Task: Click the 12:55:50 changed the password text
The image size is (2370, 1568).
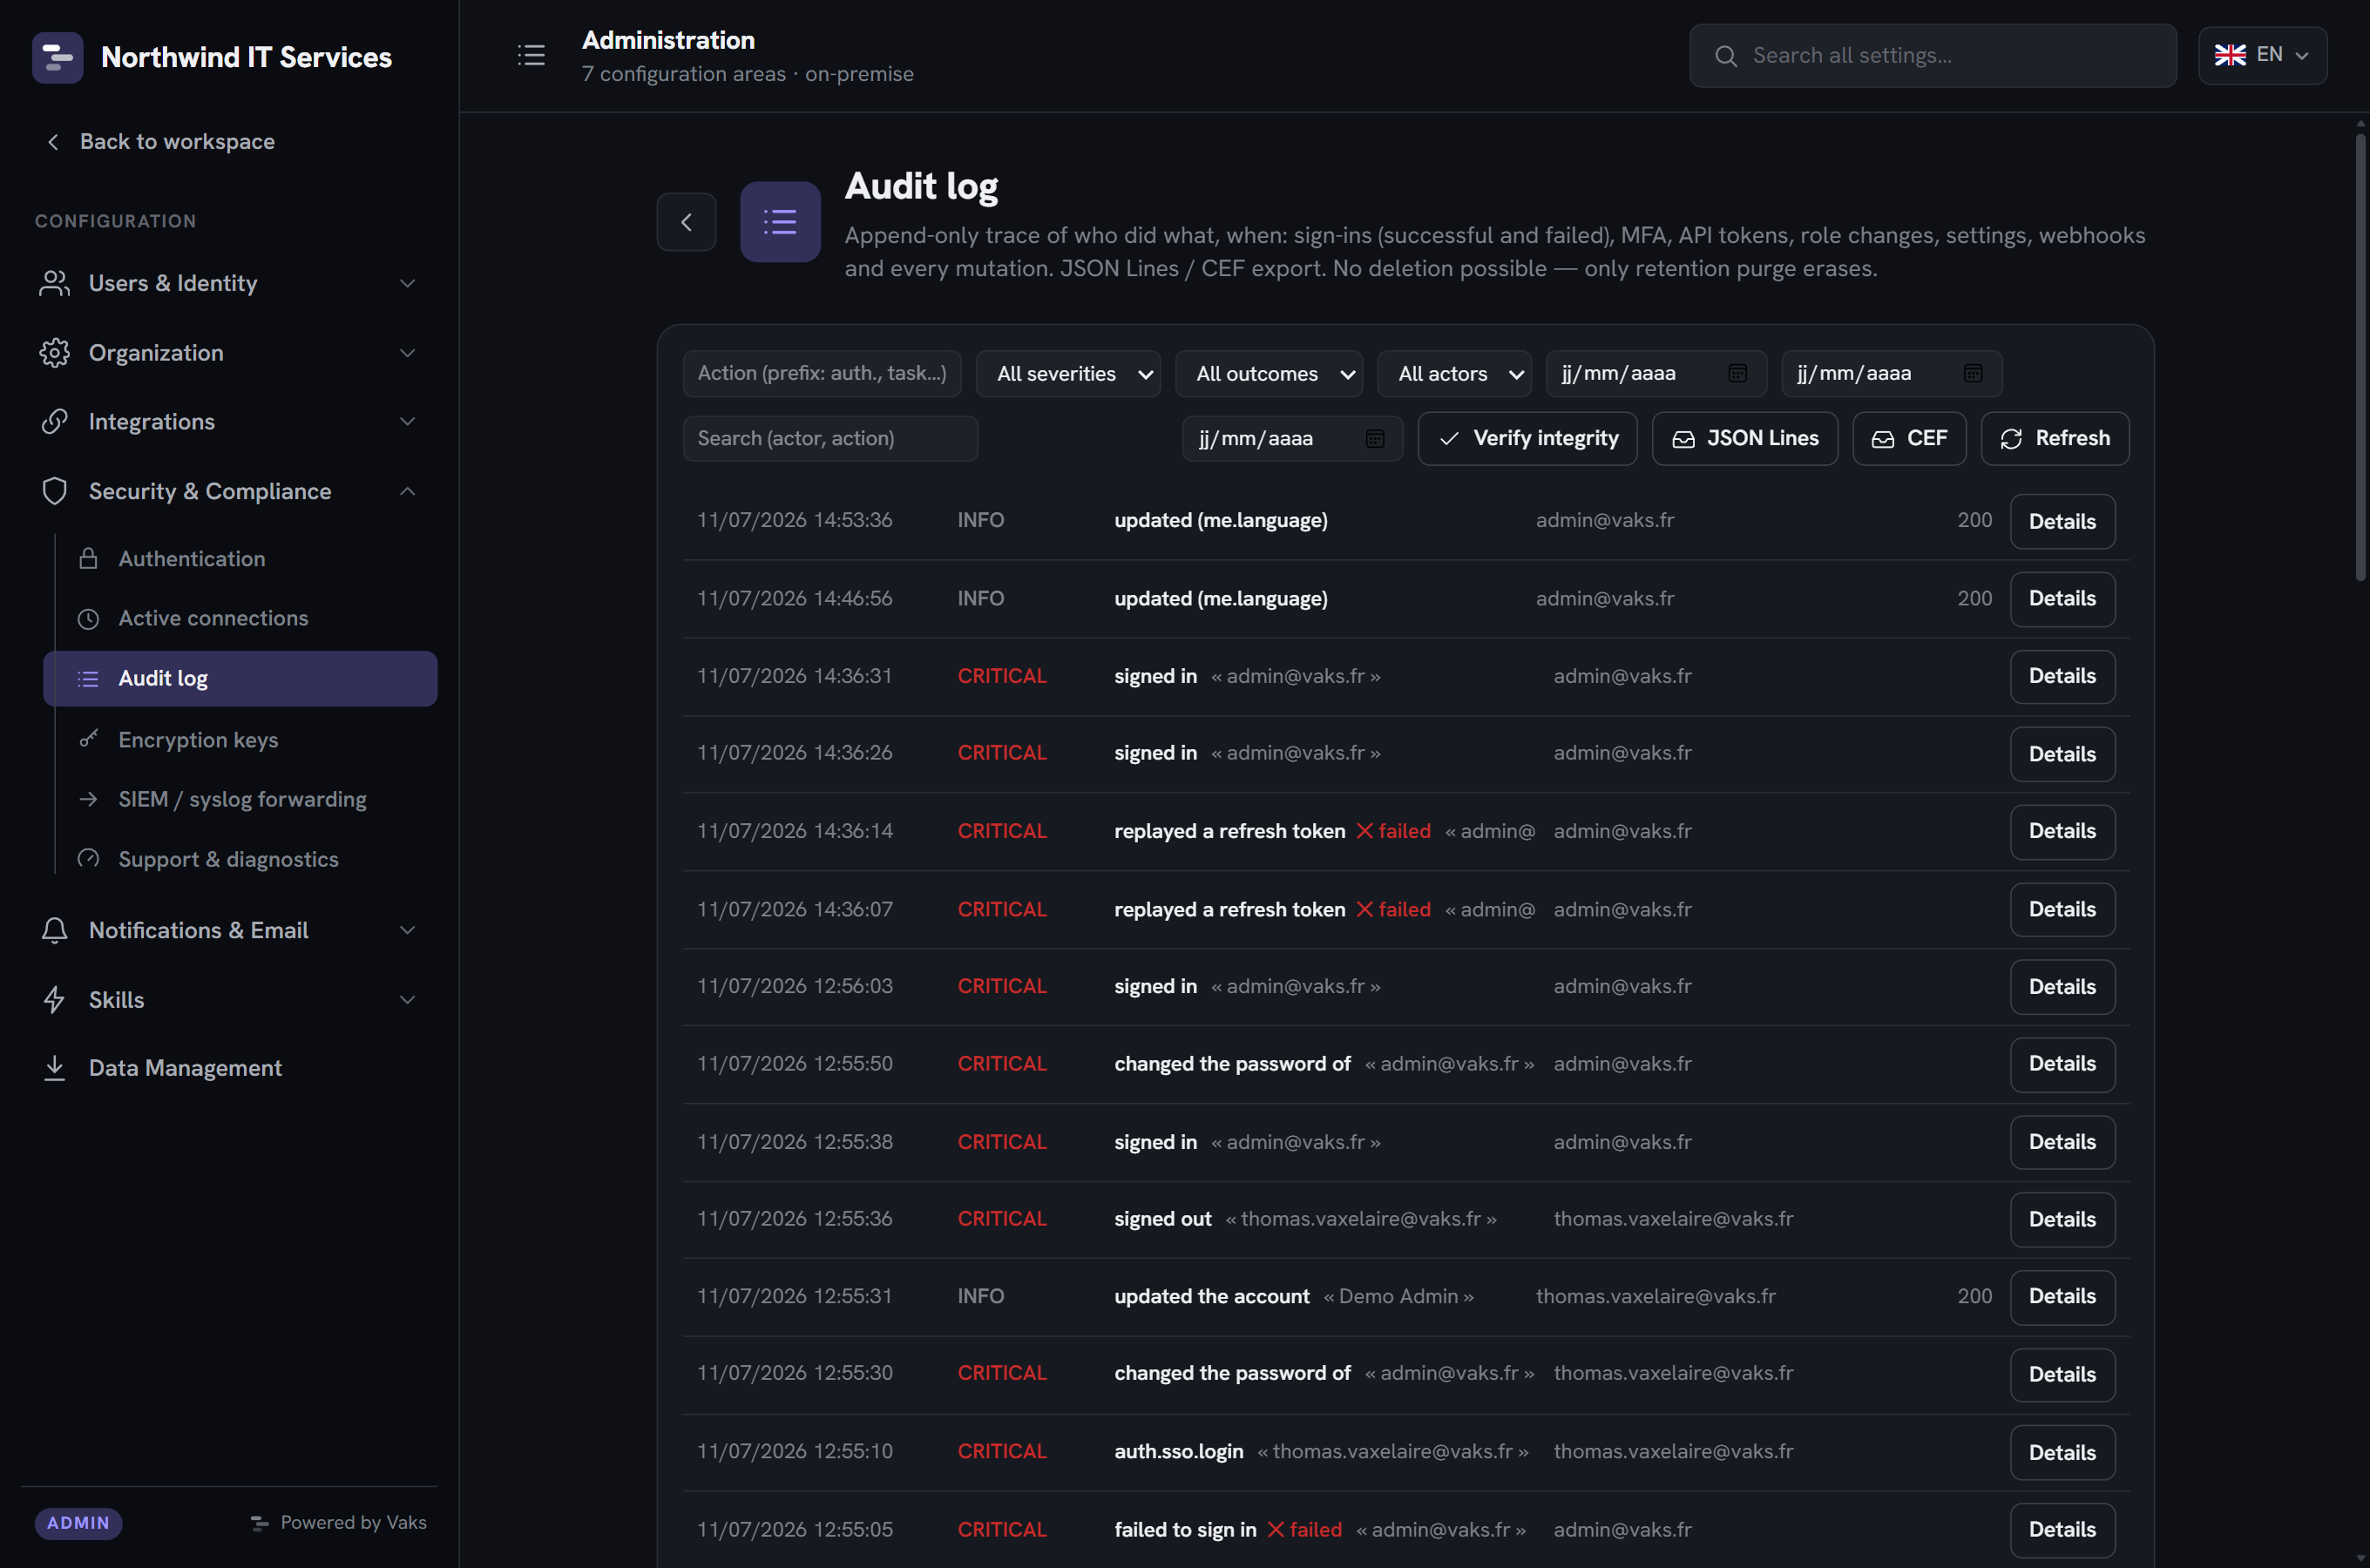Action: [x=1232, y=1064]
